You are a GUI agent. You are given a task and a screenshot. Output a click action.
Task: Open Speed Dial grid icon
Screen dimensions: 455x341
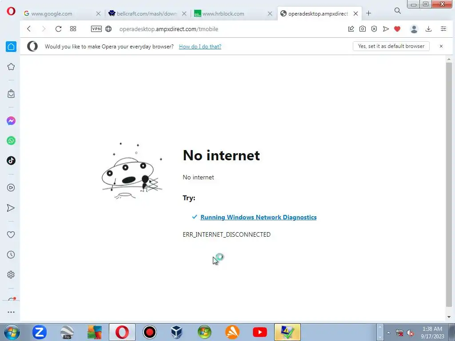point(73,29)
